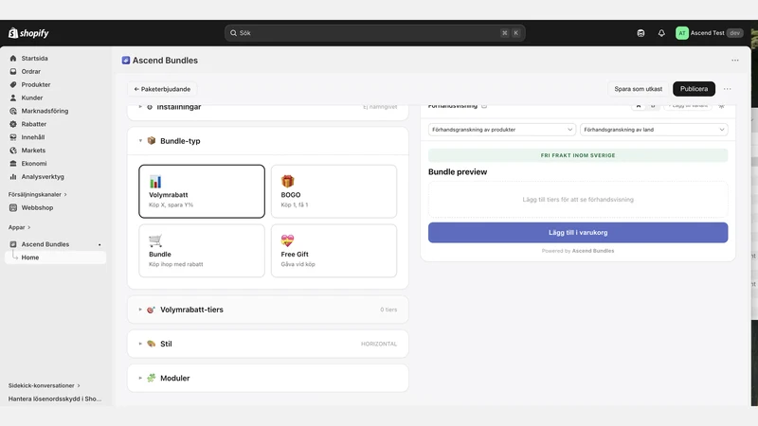Go back to Paketerbjudande
758x426 pixels.
(x=162, y=89)
